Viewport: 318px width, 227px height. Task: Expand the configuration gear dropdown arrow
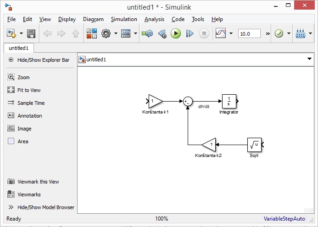pyautogui.click(x=116, y=33)
